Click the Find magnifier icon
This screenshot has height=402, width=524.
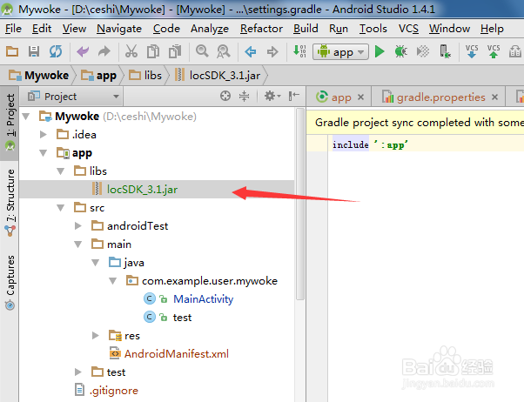click(202, 52)
